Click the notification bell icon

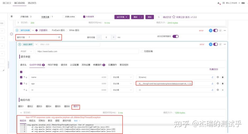pos(218,3)
